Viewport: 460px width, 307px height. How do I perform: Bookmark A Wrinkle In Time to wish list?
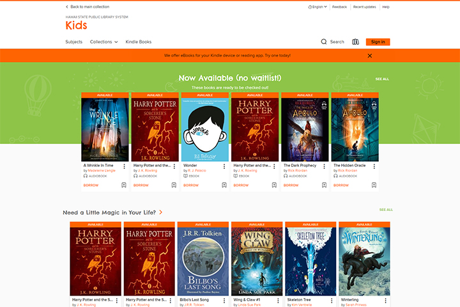tap(124, 185)
